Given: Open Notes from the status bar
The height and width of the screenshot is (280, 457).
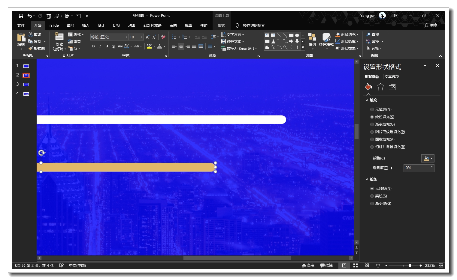Looking at the screenshot, I should click(x=308, y=265).
